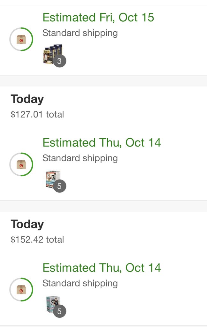Tap the "$127.01 total" order amount

click(37, 114)
